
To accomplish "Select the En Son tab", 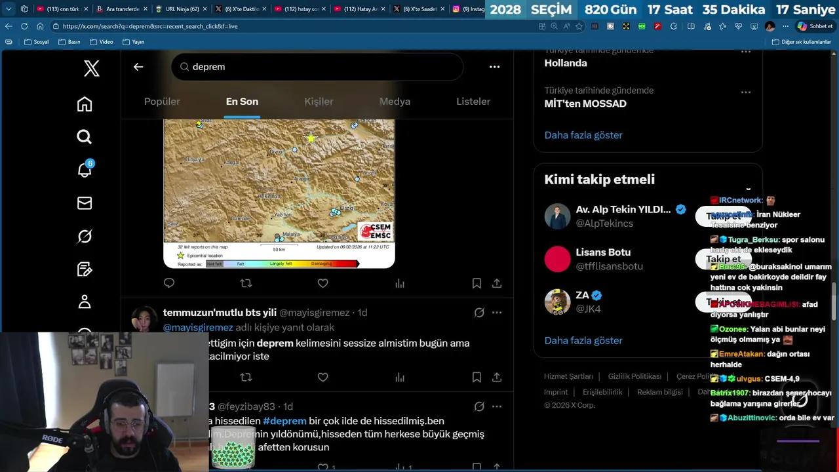I will coord(242,102).
